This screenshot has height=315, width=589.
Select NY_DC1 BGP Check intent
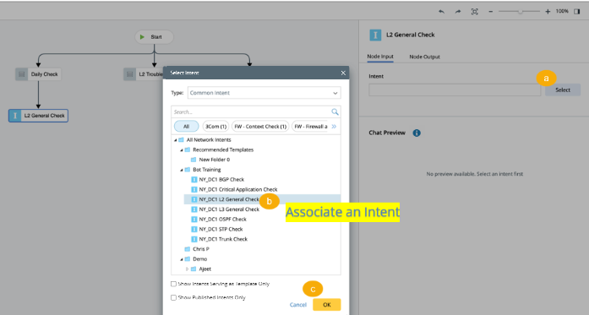[221, 180]
